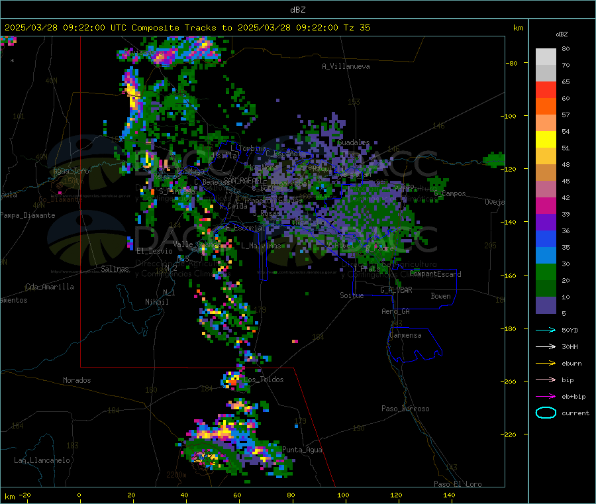Click the 'Nihuil' map label
Viewport: 596px width, 504px height.
tap(156, 302)
